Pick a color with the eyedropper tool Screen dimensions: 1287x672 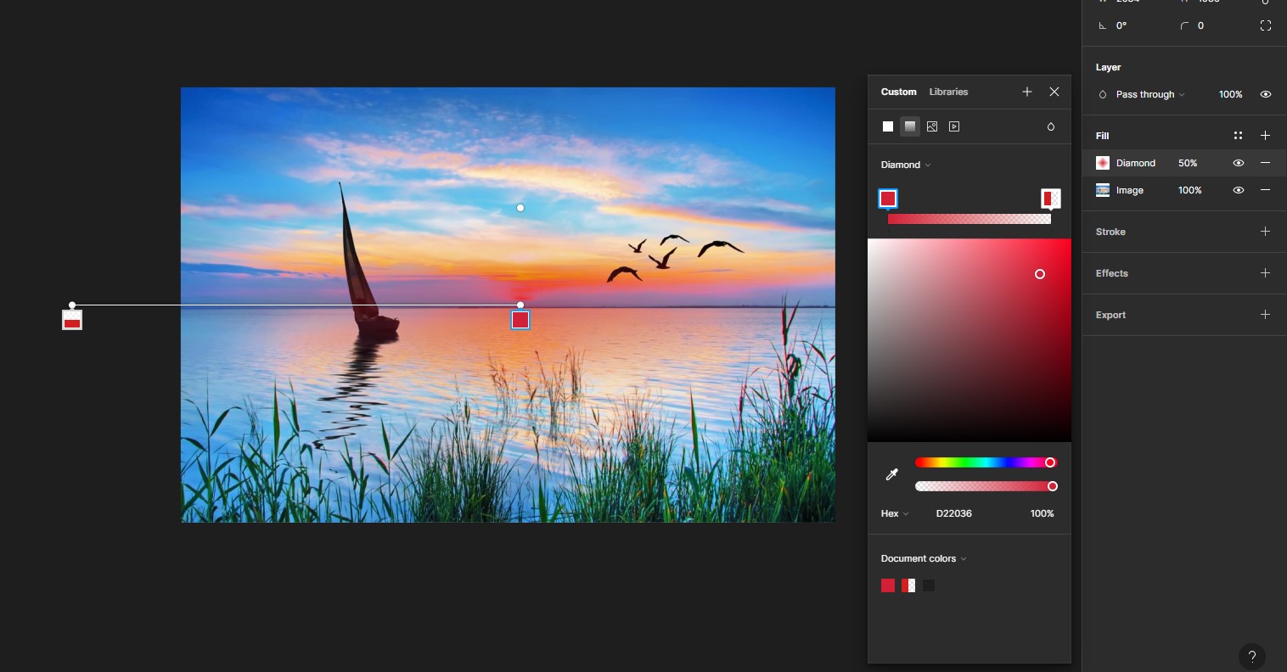pyautogui.click(x=891, y=475)
